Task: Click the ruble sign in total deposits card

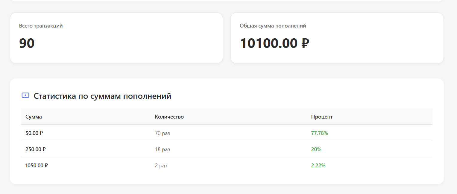Action: point(305,43)
